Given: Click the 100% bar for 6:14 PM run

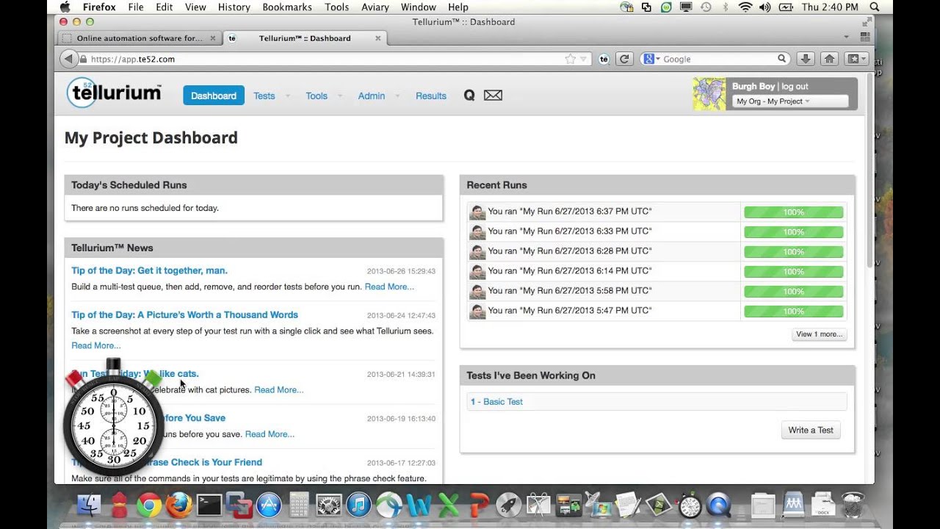Looking at the screenshot, I should [794, 272].
